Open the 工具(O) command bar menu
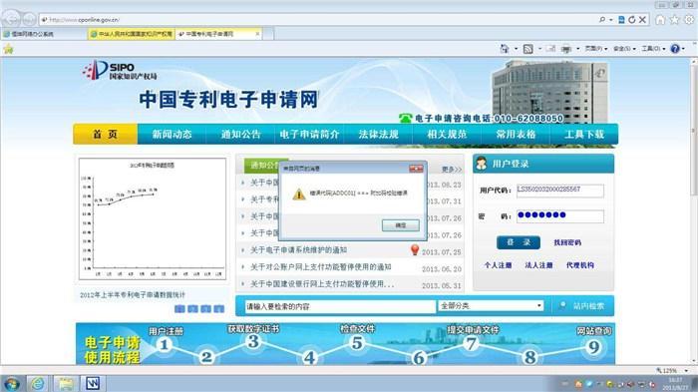 coord(653,49)
